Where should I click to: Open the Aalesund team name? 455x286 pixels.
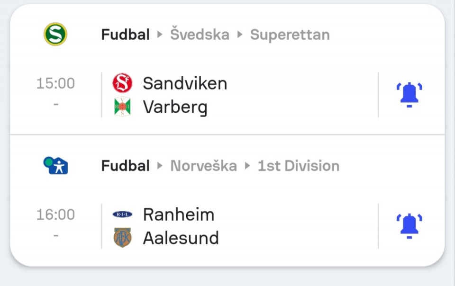181,238
